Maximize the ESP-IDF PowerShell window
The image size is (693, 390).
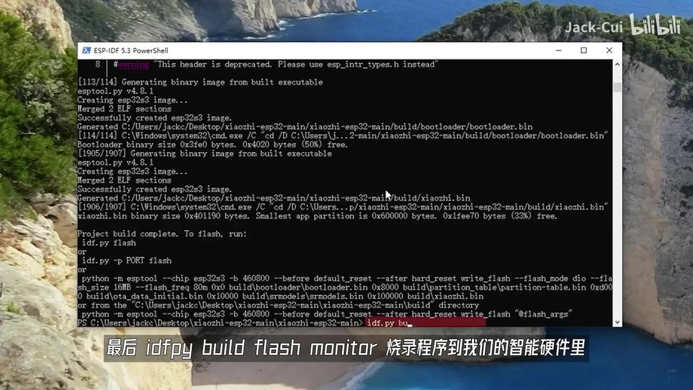tap(584, 50)
